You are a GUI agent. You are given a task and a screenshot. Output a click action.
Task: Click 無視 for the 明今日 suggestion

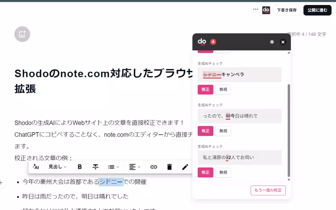223,131
